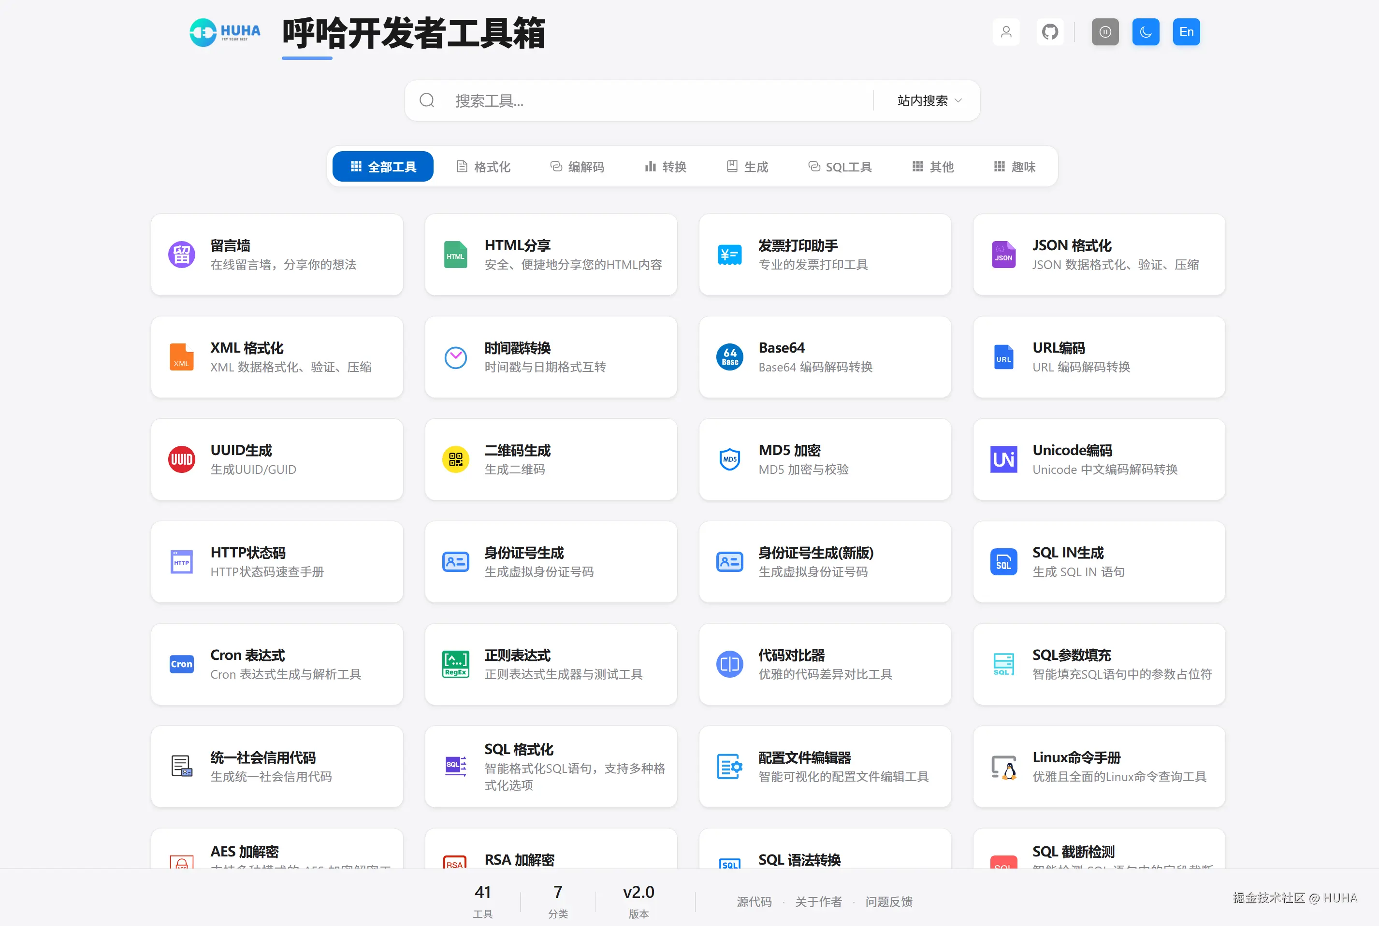Image resolution: width=1379 pixels, height=926 pixels.
Task: Open the JSON 格式化 tool card
Action: 1099,255
